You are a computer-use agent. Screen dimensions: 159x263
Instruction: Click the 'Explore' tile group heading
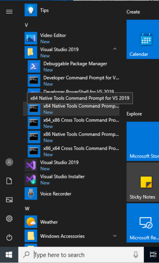click(134, 114)
